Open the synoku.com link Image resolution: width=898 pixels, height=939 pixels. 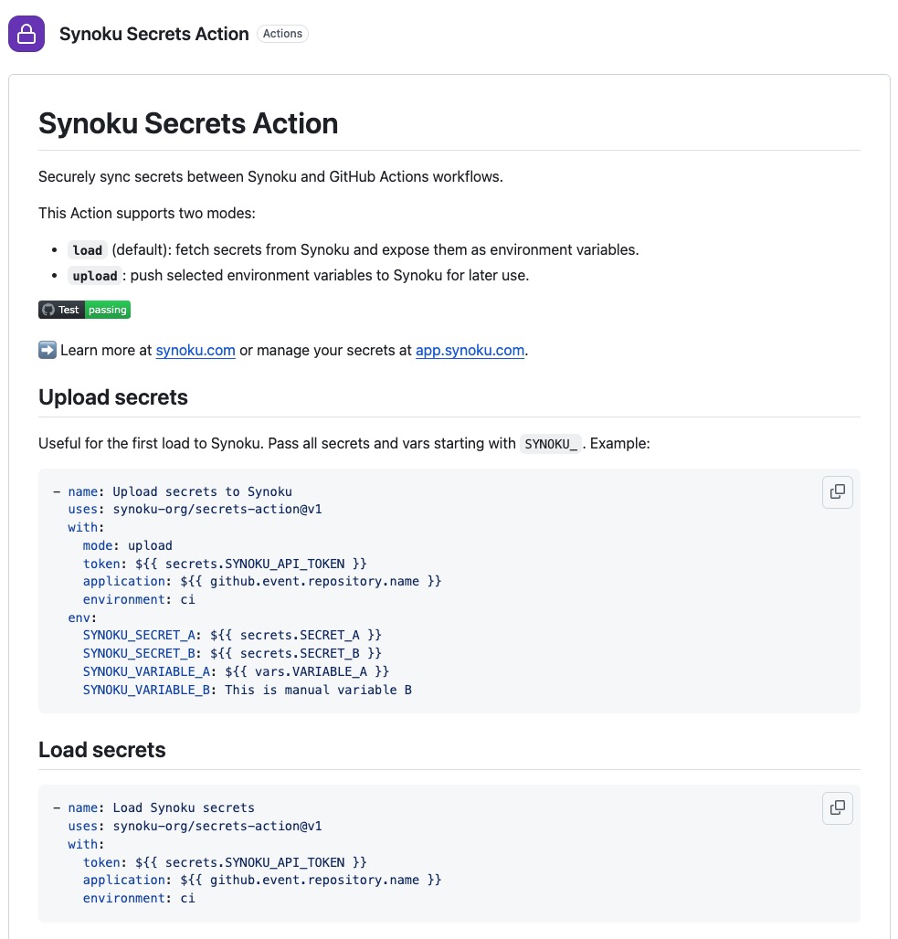pos(195,350)
